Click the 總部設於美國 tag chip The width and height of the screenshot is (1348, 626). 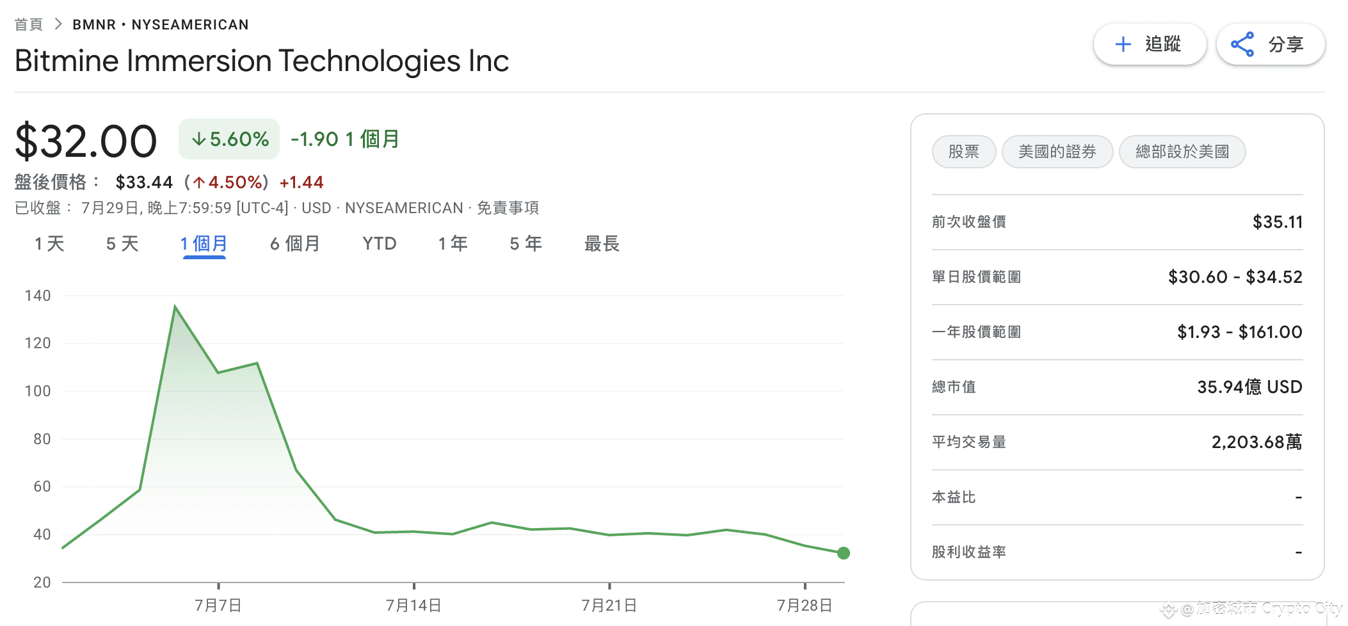[x=1182, y=152]
